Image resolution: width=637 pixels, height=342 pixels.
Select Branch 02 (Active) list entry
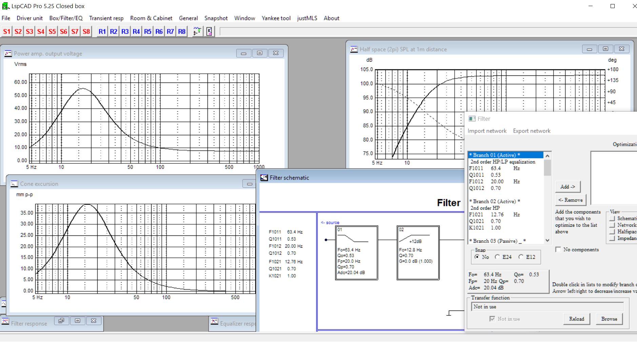point(506,201)
